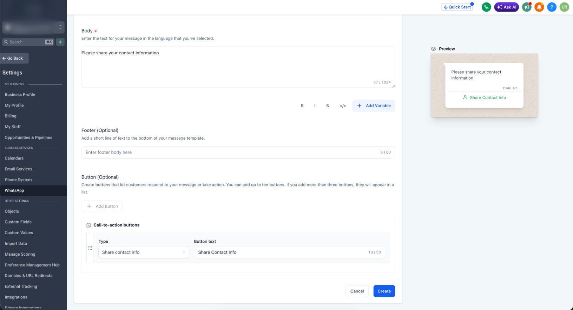Screen dimensions: 573x310
Task: Open Domains & URL Redirects settings
Action: [x=28, y=276]
